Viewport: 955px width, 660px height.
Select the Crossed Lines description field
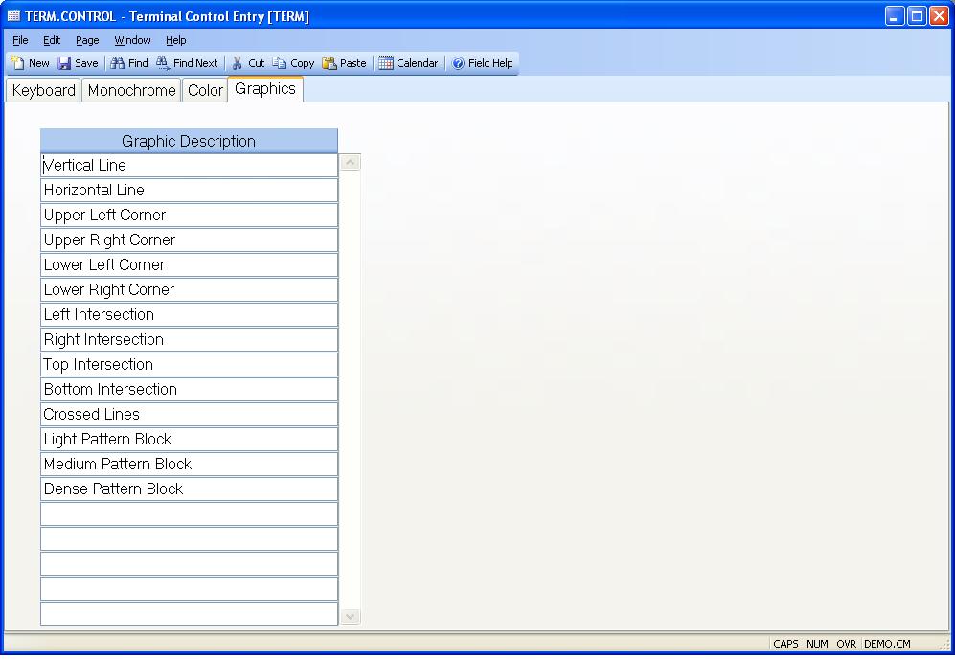(x=189, y=414)
